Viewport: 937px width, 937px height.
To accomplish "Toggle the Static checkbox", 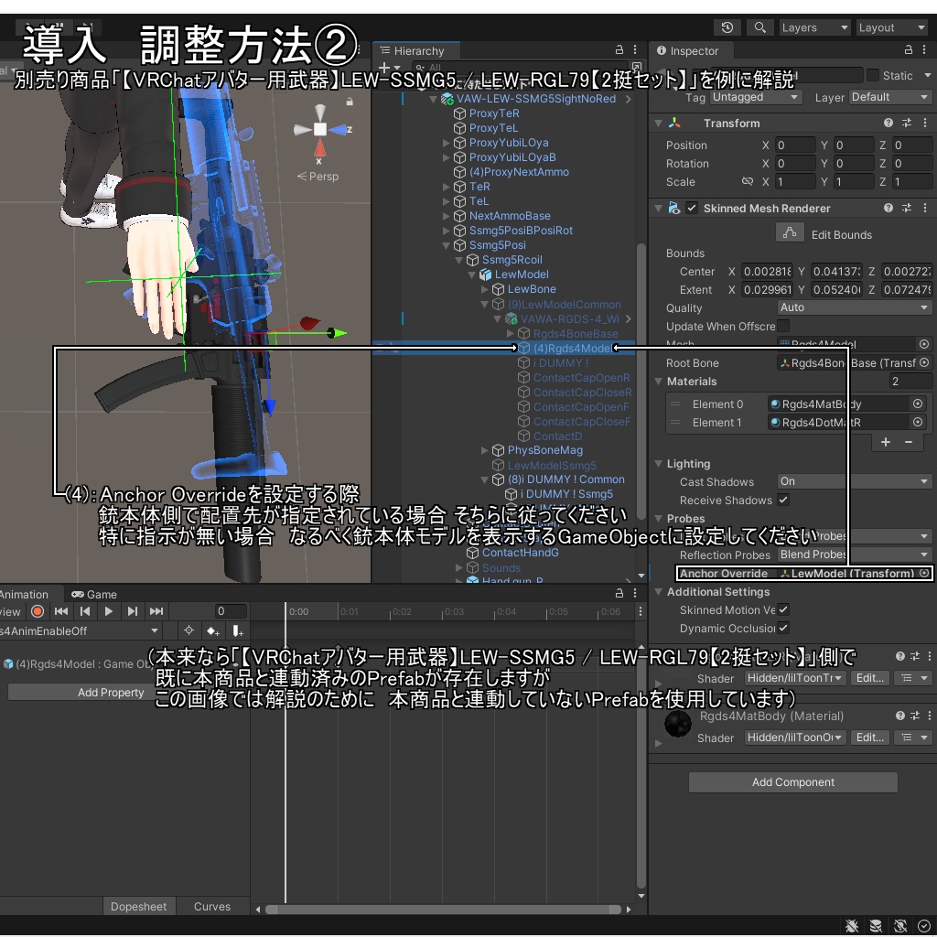I will [872, 75].
